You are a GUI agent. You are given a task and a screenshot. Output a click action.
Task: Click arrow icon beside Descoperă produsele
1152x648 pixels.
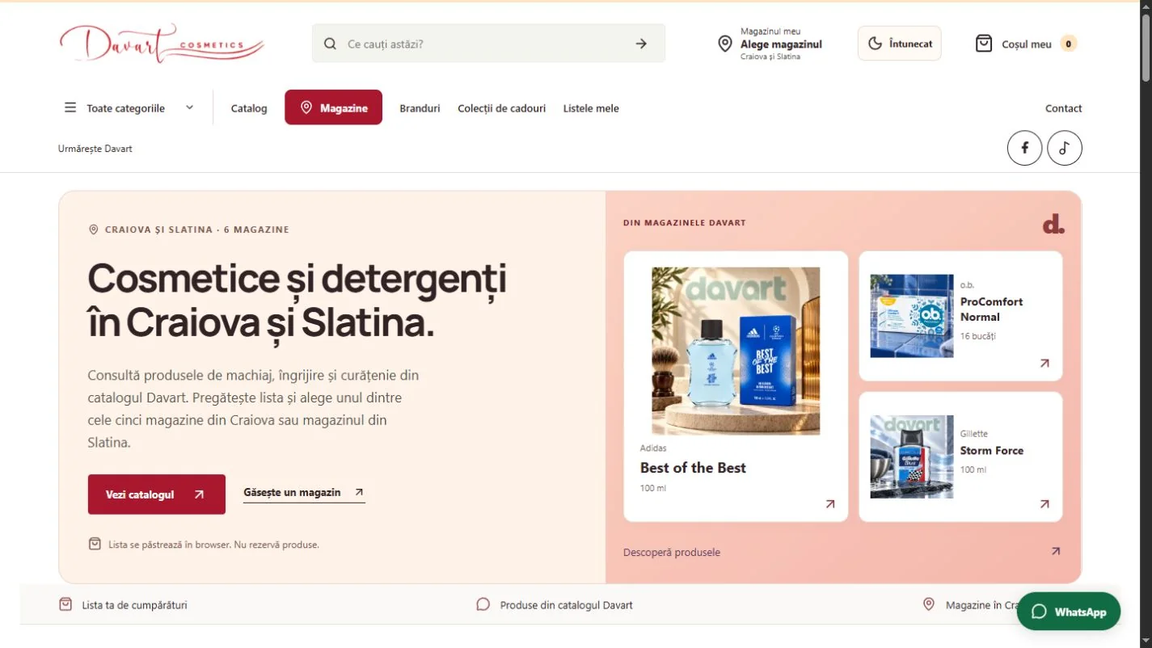pyautogui.click(x=1055, y=551)
